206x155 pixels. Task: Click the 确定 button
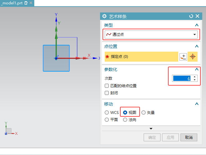[x=152, y=137]
